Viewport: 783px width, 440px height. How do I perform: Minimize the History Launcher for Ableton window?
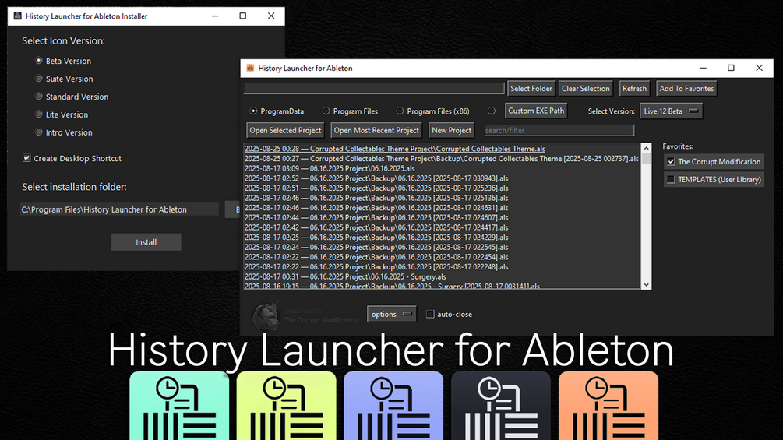703,68
